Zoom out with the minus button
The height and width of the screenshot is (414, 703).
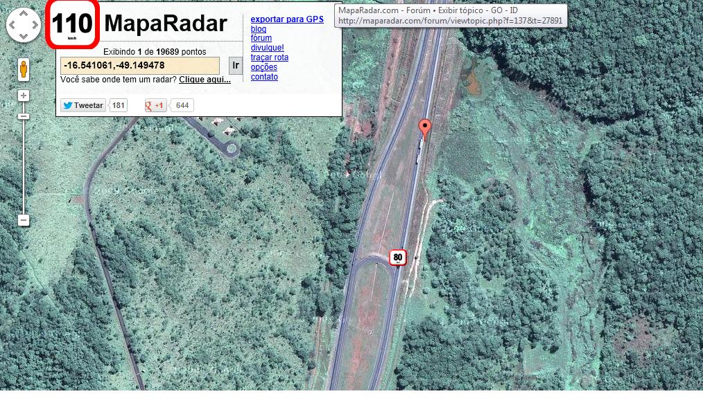click(24, 220)
